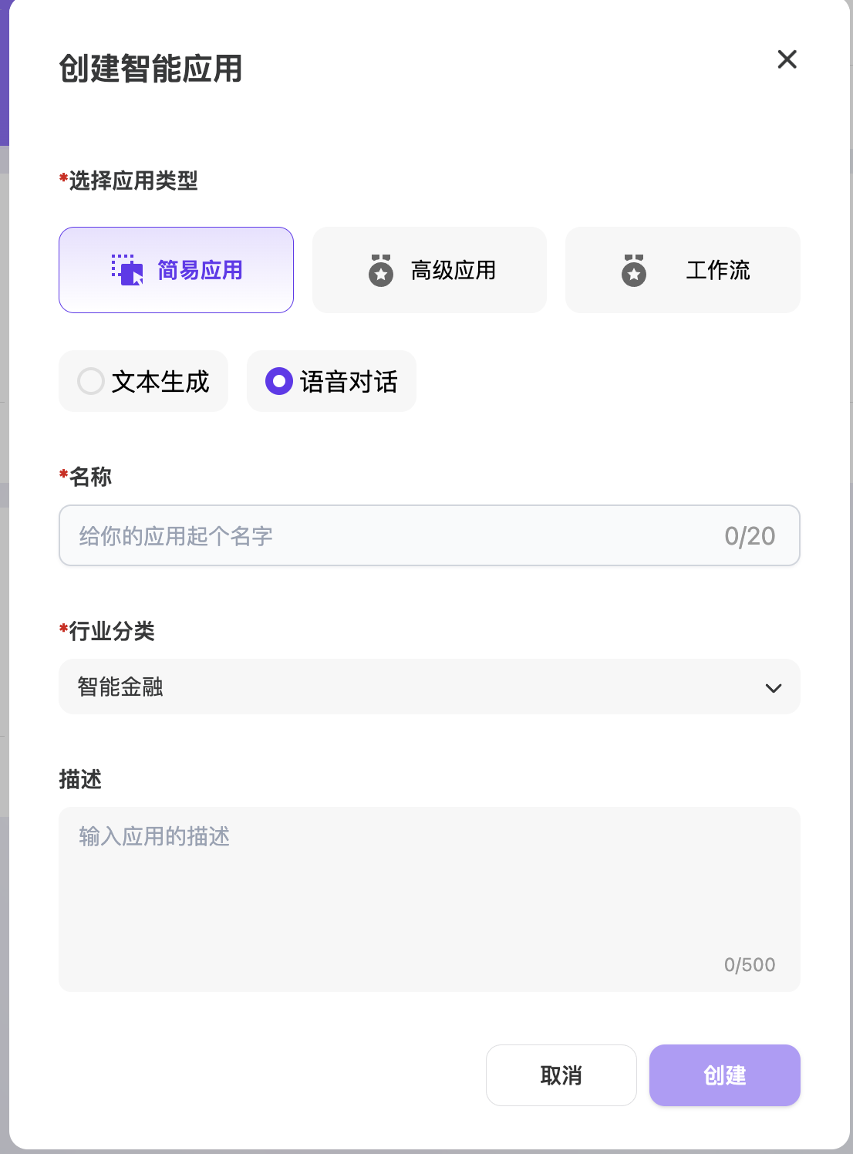The image size is (853, 1154).
Task: Open the 智能金融 industry dropdown
Action: click(430, 687)
